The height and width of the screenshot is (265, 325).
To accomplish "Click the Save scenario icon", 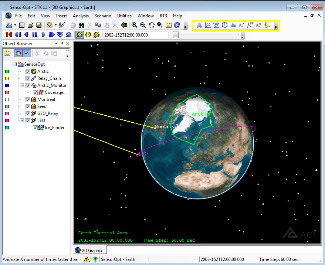I will 38,25.
